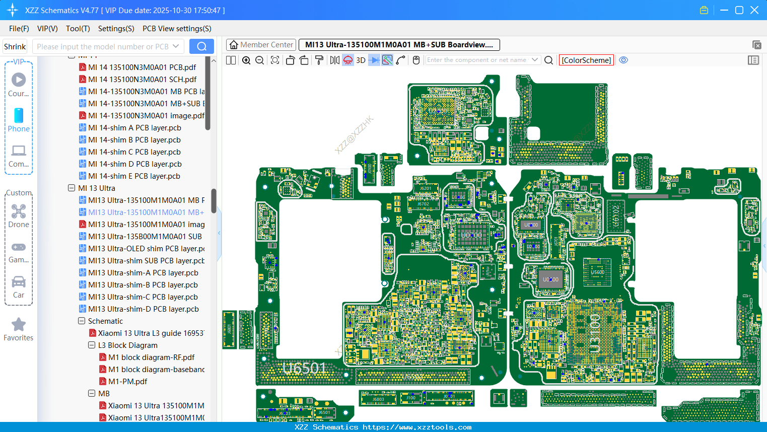
Task: Open the Member Center
Action: coord(261,45)
